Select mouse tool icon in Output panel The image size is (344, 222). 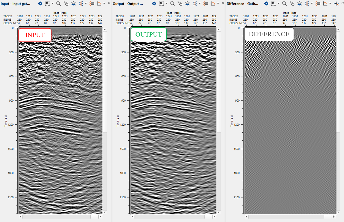180,4
